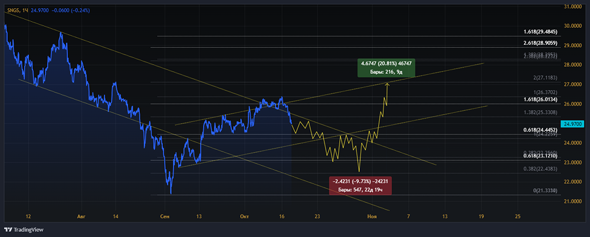Click the 23.0000 price axis label

point(573,163)
